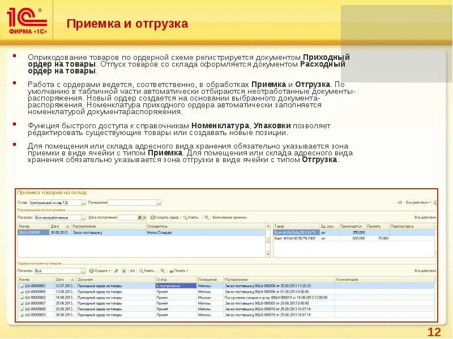The width and height of the screenshot is (453, 339).
Task: Expand the Создать dropdown in orders toolbar
Action: tap(109, 271)
